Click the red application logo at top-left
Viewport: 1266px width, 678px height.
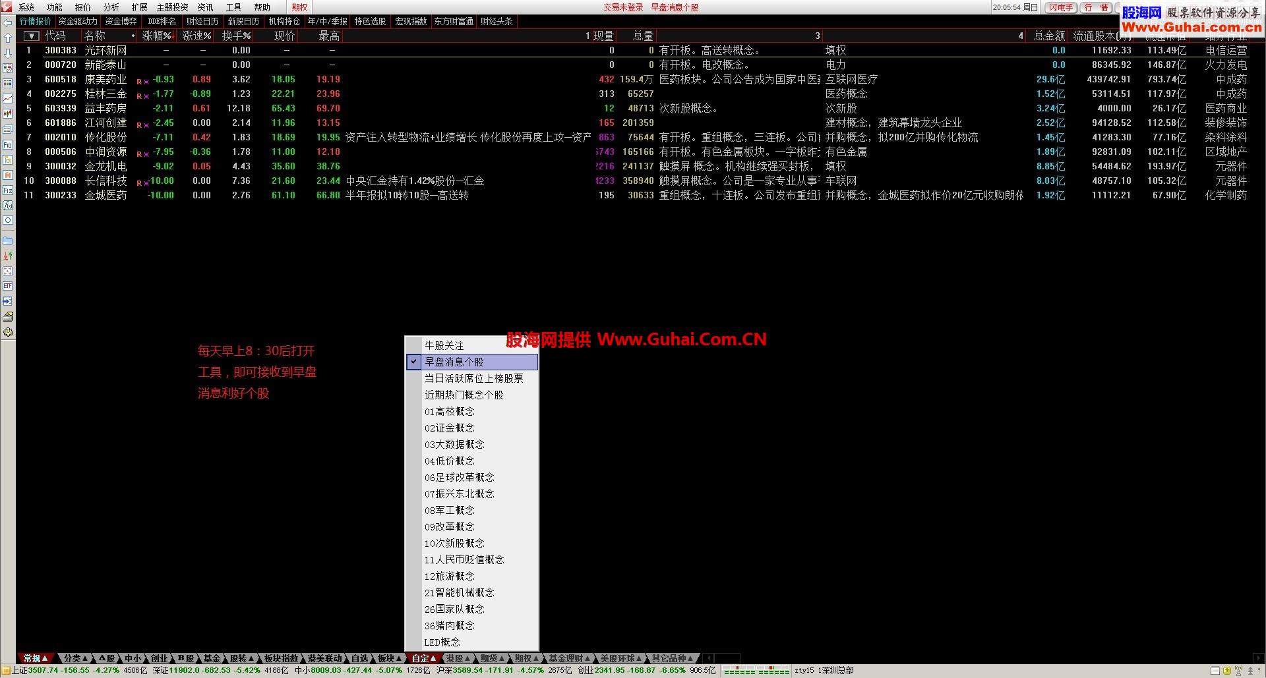click(x=7, y=7)
